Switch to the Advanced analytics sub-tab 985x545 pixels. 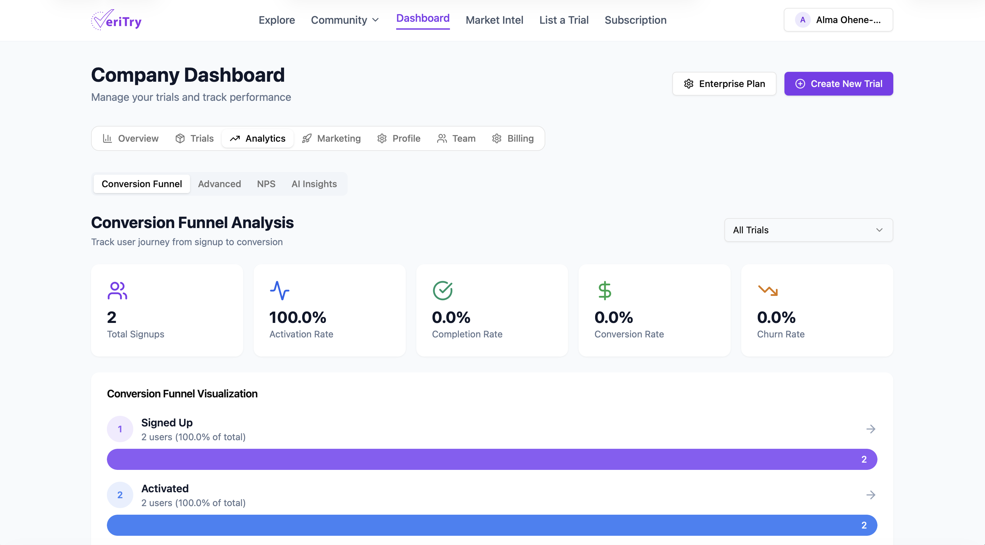pyautogui.click(x=219, y=184)
